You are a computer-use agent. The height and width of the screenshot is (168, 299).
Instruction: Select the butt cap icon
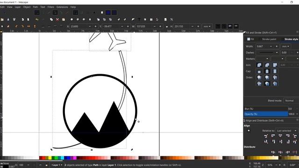[259, 71]
